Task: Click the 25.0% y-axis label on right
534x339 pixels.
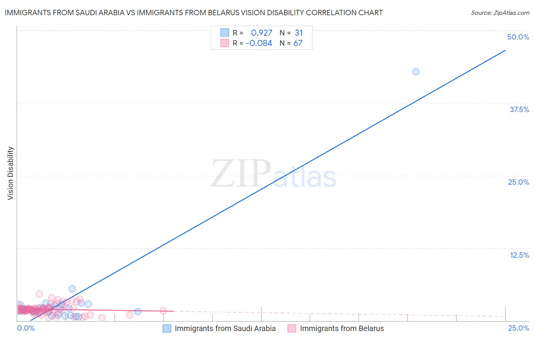Action: click(x=518, y=182)
